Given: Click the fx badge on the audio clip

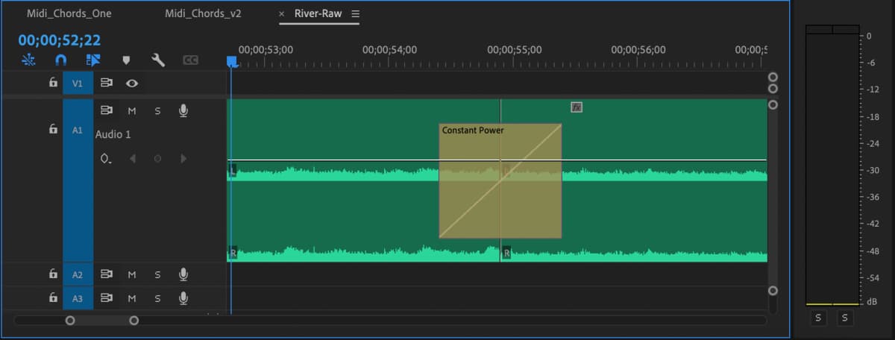Looking at the screenshot, I should (x=577, y=107).
